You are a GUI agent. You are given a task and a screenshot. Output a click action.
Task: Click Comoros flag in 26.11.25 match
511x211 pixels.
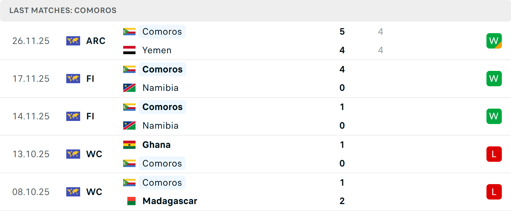click(x=129, y=31)
